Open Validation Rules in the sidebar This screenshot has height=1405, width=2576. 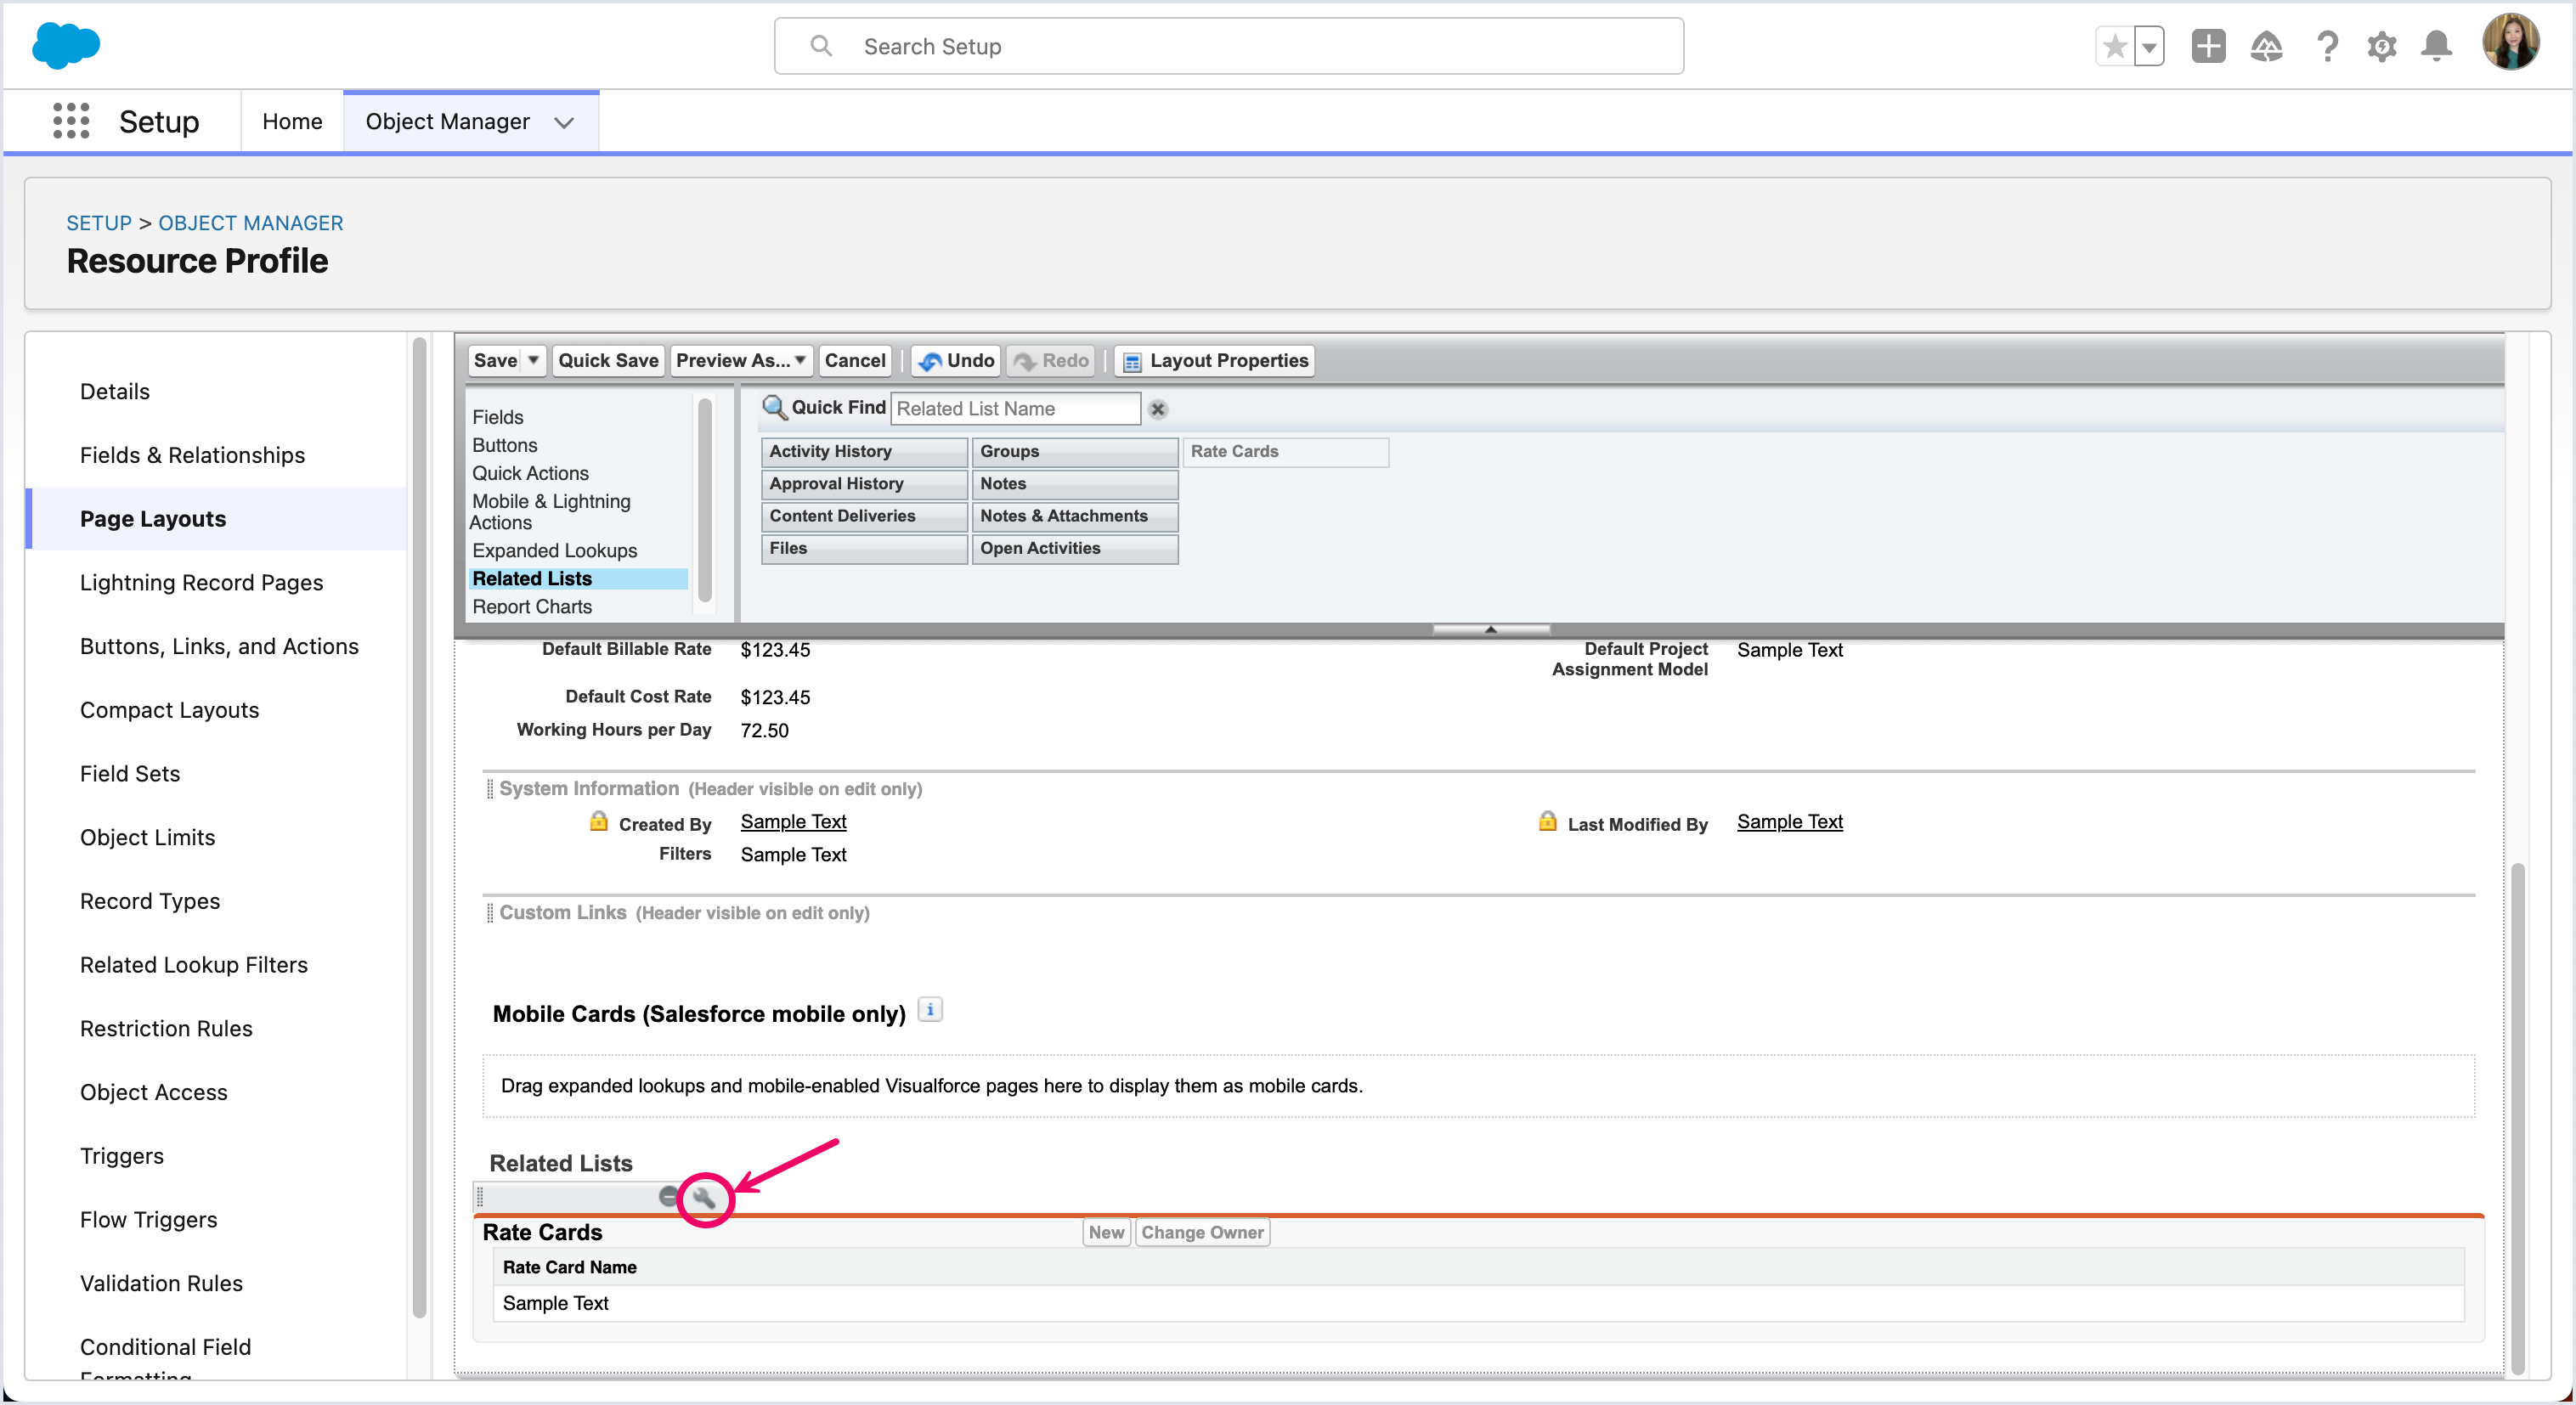click(x=161, y=1283)
